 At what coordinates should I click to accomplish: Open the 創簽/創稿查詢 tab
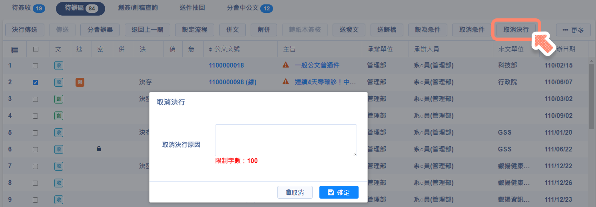tap(135, 8)
